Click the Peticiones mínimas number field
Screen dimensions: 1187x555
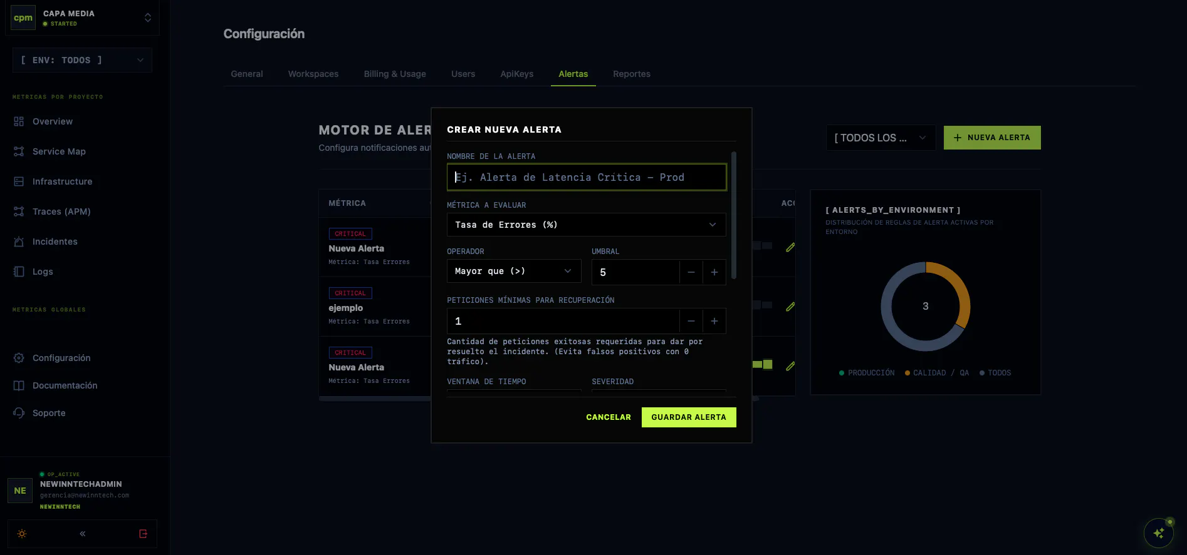(x=563, y=321)
